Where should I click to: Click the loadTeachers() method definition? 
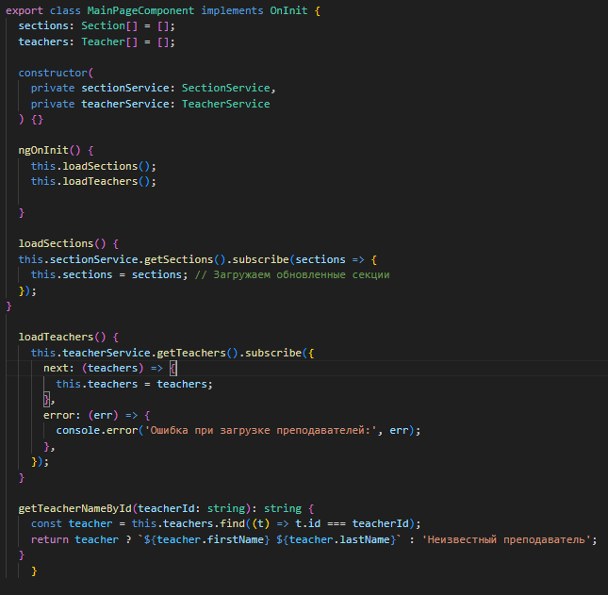62,337
